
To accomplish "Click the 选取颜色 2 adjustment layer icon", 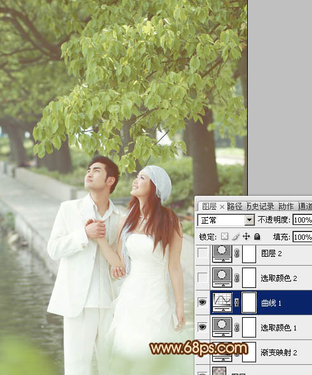I will pyautogui.click(x=222, y=278).
